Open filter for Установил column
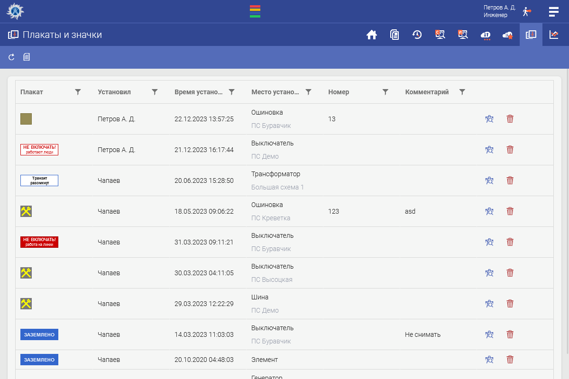Screen dimensions: 569x379 (155, 92)
